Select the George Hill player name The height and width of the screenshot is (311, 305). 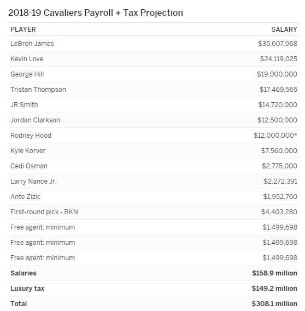27,74
